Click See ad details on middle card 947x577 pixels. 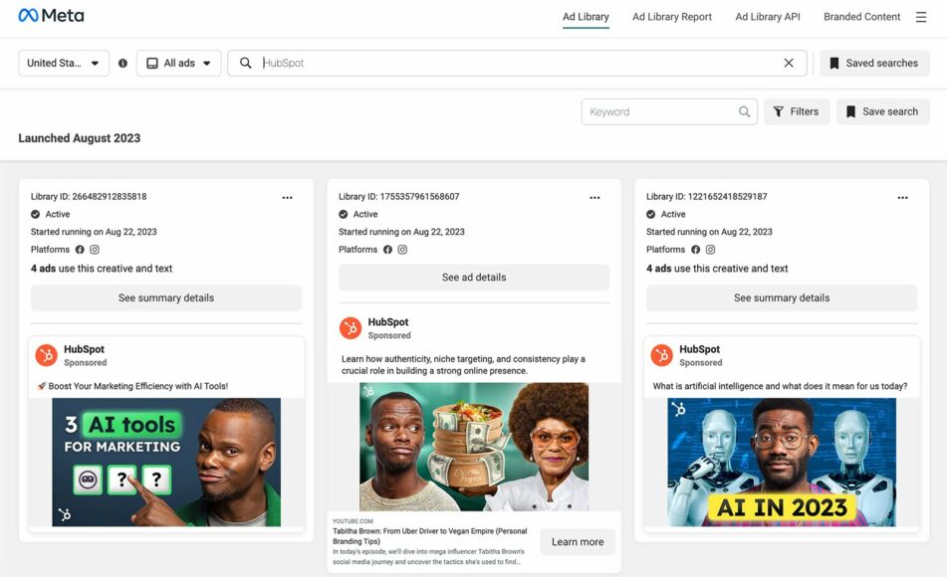coord(474,278)
